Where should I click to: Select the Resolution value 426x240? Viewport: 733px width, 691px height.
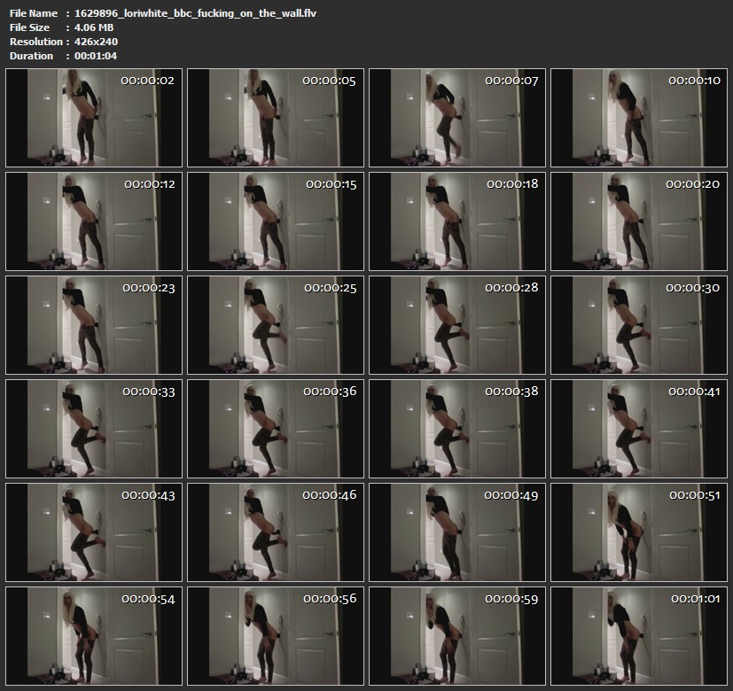pos(97,42)
